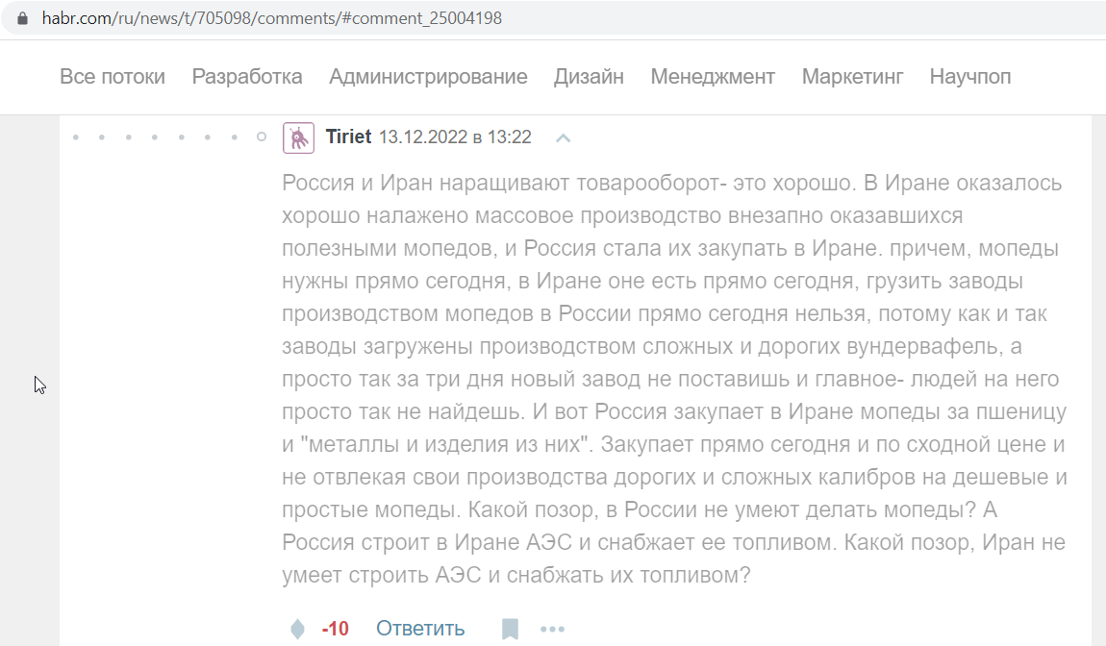The image size is (1106, 646).
Task: Open Tiriet's avatar image
Action: point(298,137)
